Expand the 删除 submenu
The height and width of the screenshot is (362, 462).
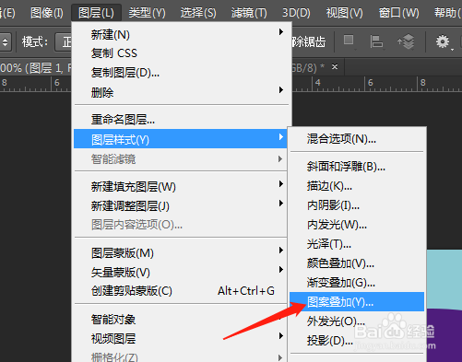[182, 92]
